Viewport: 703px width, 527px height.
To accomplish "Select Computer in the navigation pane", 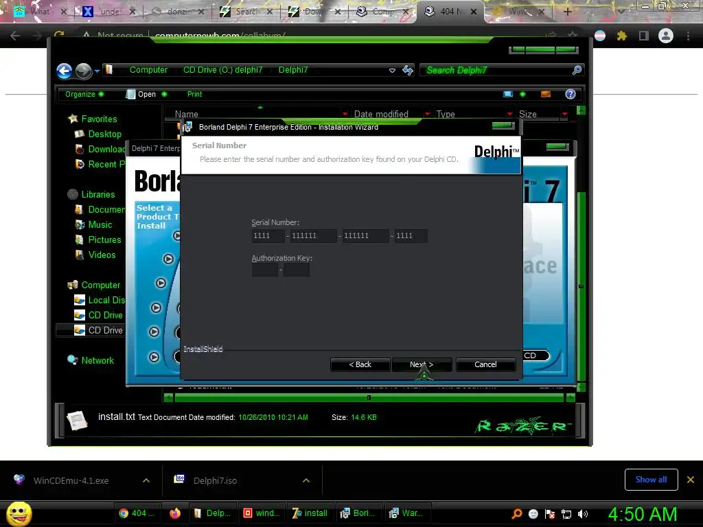I will (100, 285).
